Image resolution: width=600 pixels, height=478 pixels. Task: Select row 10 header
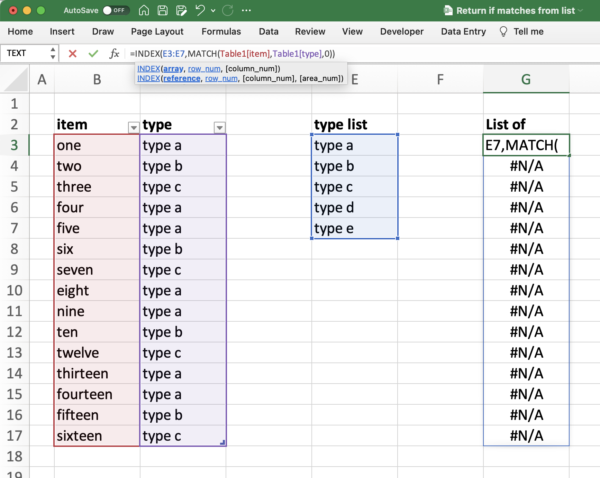point(14,290)
